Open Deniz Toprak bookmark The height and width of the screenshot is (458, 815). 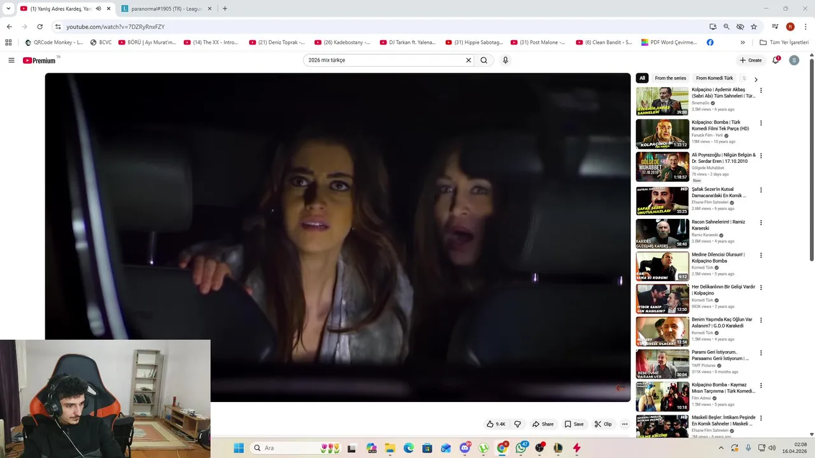point(278,43)
